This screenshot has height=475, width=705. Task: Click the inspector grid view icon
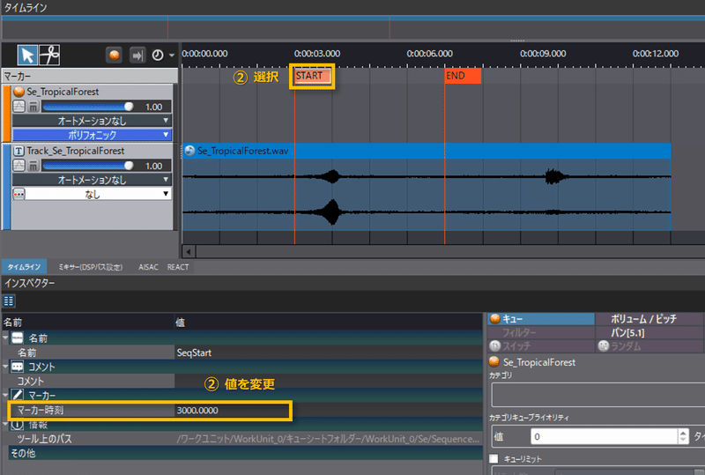coord(9,301)
